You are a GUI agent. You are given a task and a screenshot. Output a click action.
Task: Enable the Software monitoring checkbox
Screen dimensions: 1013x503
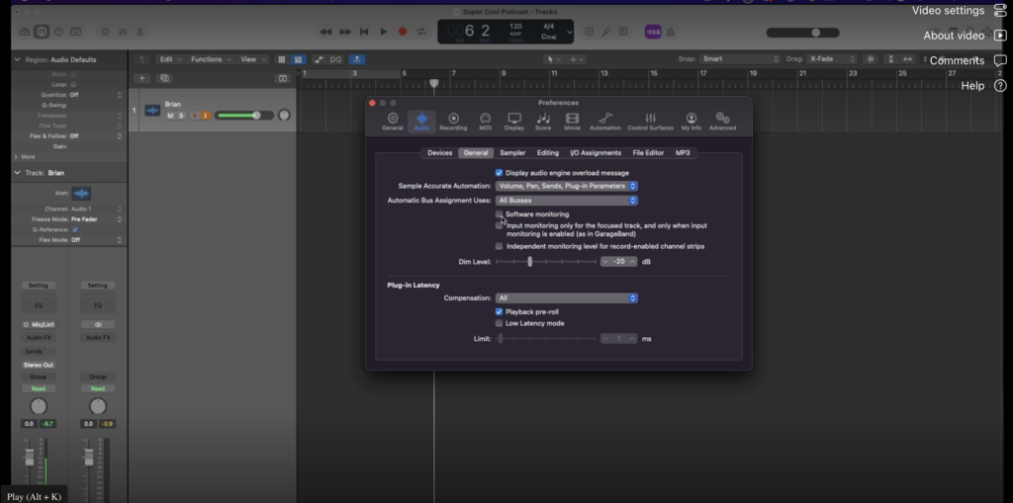pos(499,213)
